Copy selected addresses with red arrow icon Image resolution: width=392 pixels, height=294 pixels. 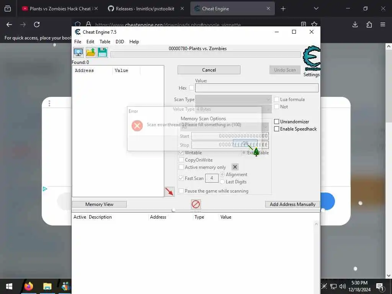[x=170, y=192]
